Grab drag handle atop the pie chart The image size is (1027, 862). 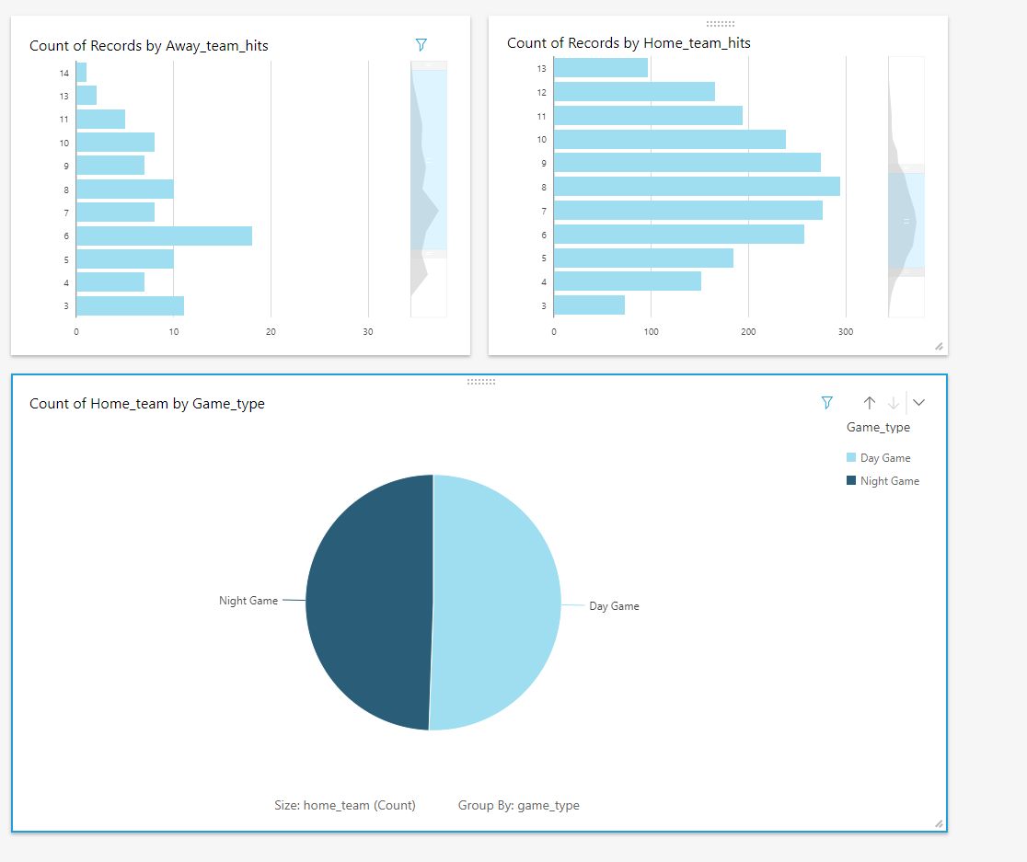click(480, 381)
